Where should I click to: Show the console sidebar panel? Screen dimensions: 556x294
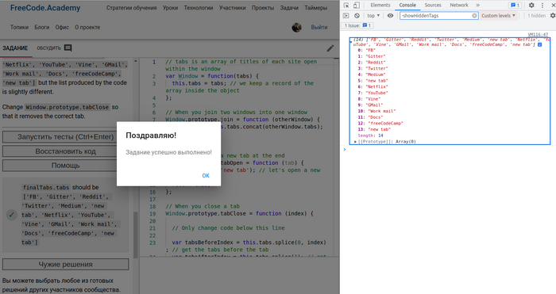pyautogui.click(x=346, y=16)
